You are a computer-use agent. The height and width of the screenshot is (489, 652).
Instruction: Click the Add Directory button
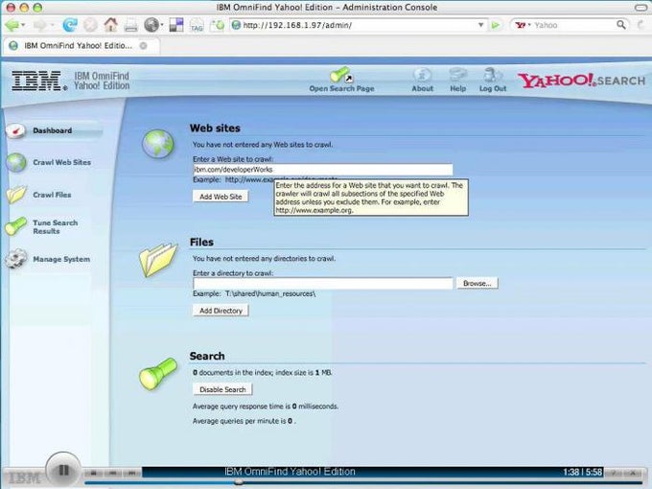coord(221,311)
